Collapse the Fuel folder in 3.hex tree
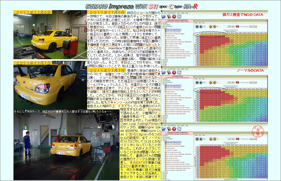This screenshot has width=281, height=181. [x=162, y=28]
